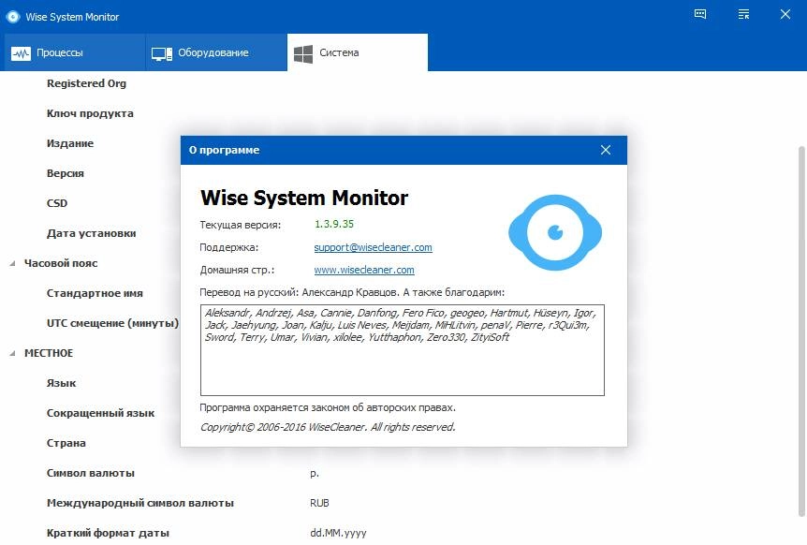The height and width of the screenshot is (545, 807).
Task: Select the Дата установки row
Action: pos(92,233)
